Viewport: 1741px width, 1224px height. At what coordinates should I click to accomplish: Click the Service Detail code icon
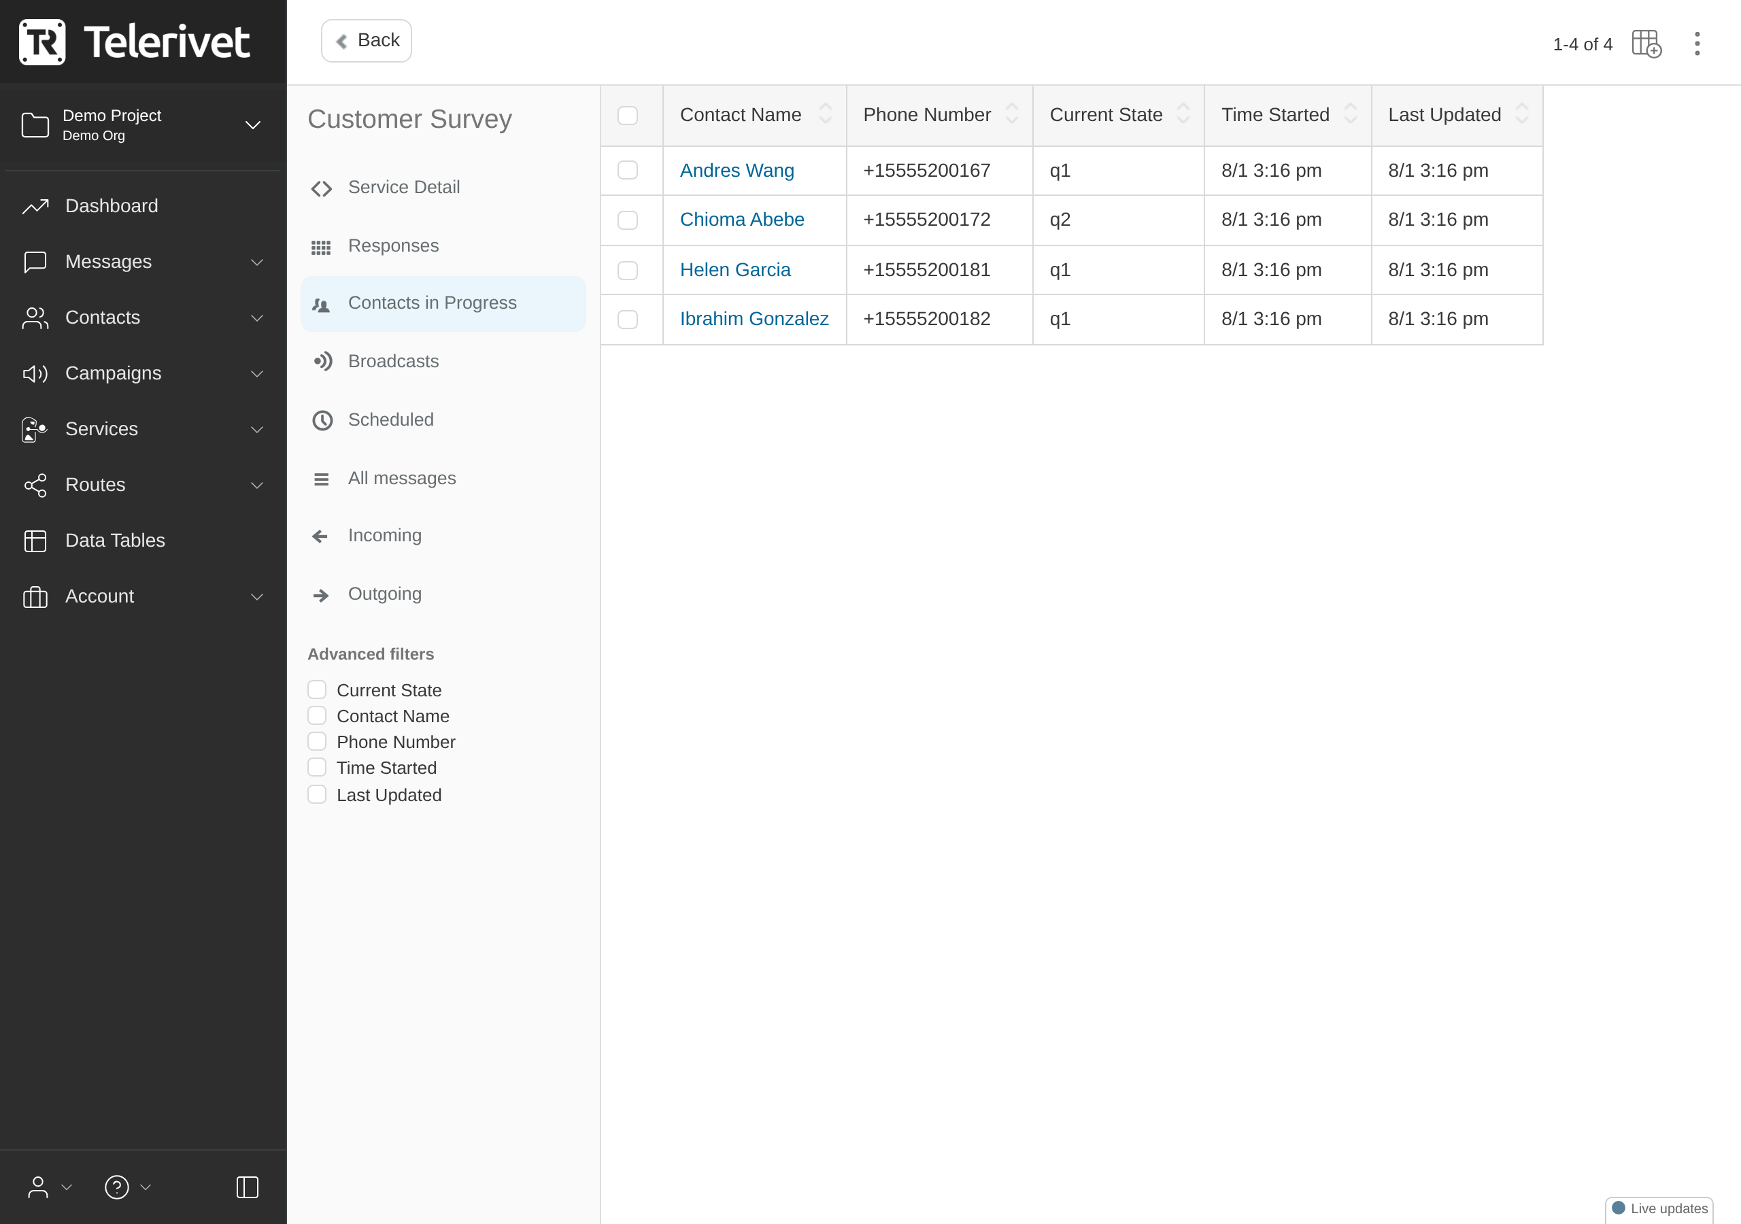click(322, 188)
